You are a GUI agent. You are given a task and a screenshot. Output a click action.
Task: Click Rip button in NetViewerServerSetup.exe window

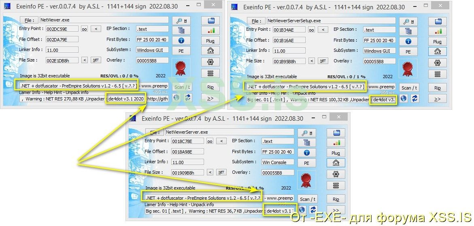pyautogui.click(x=438, y=88)
